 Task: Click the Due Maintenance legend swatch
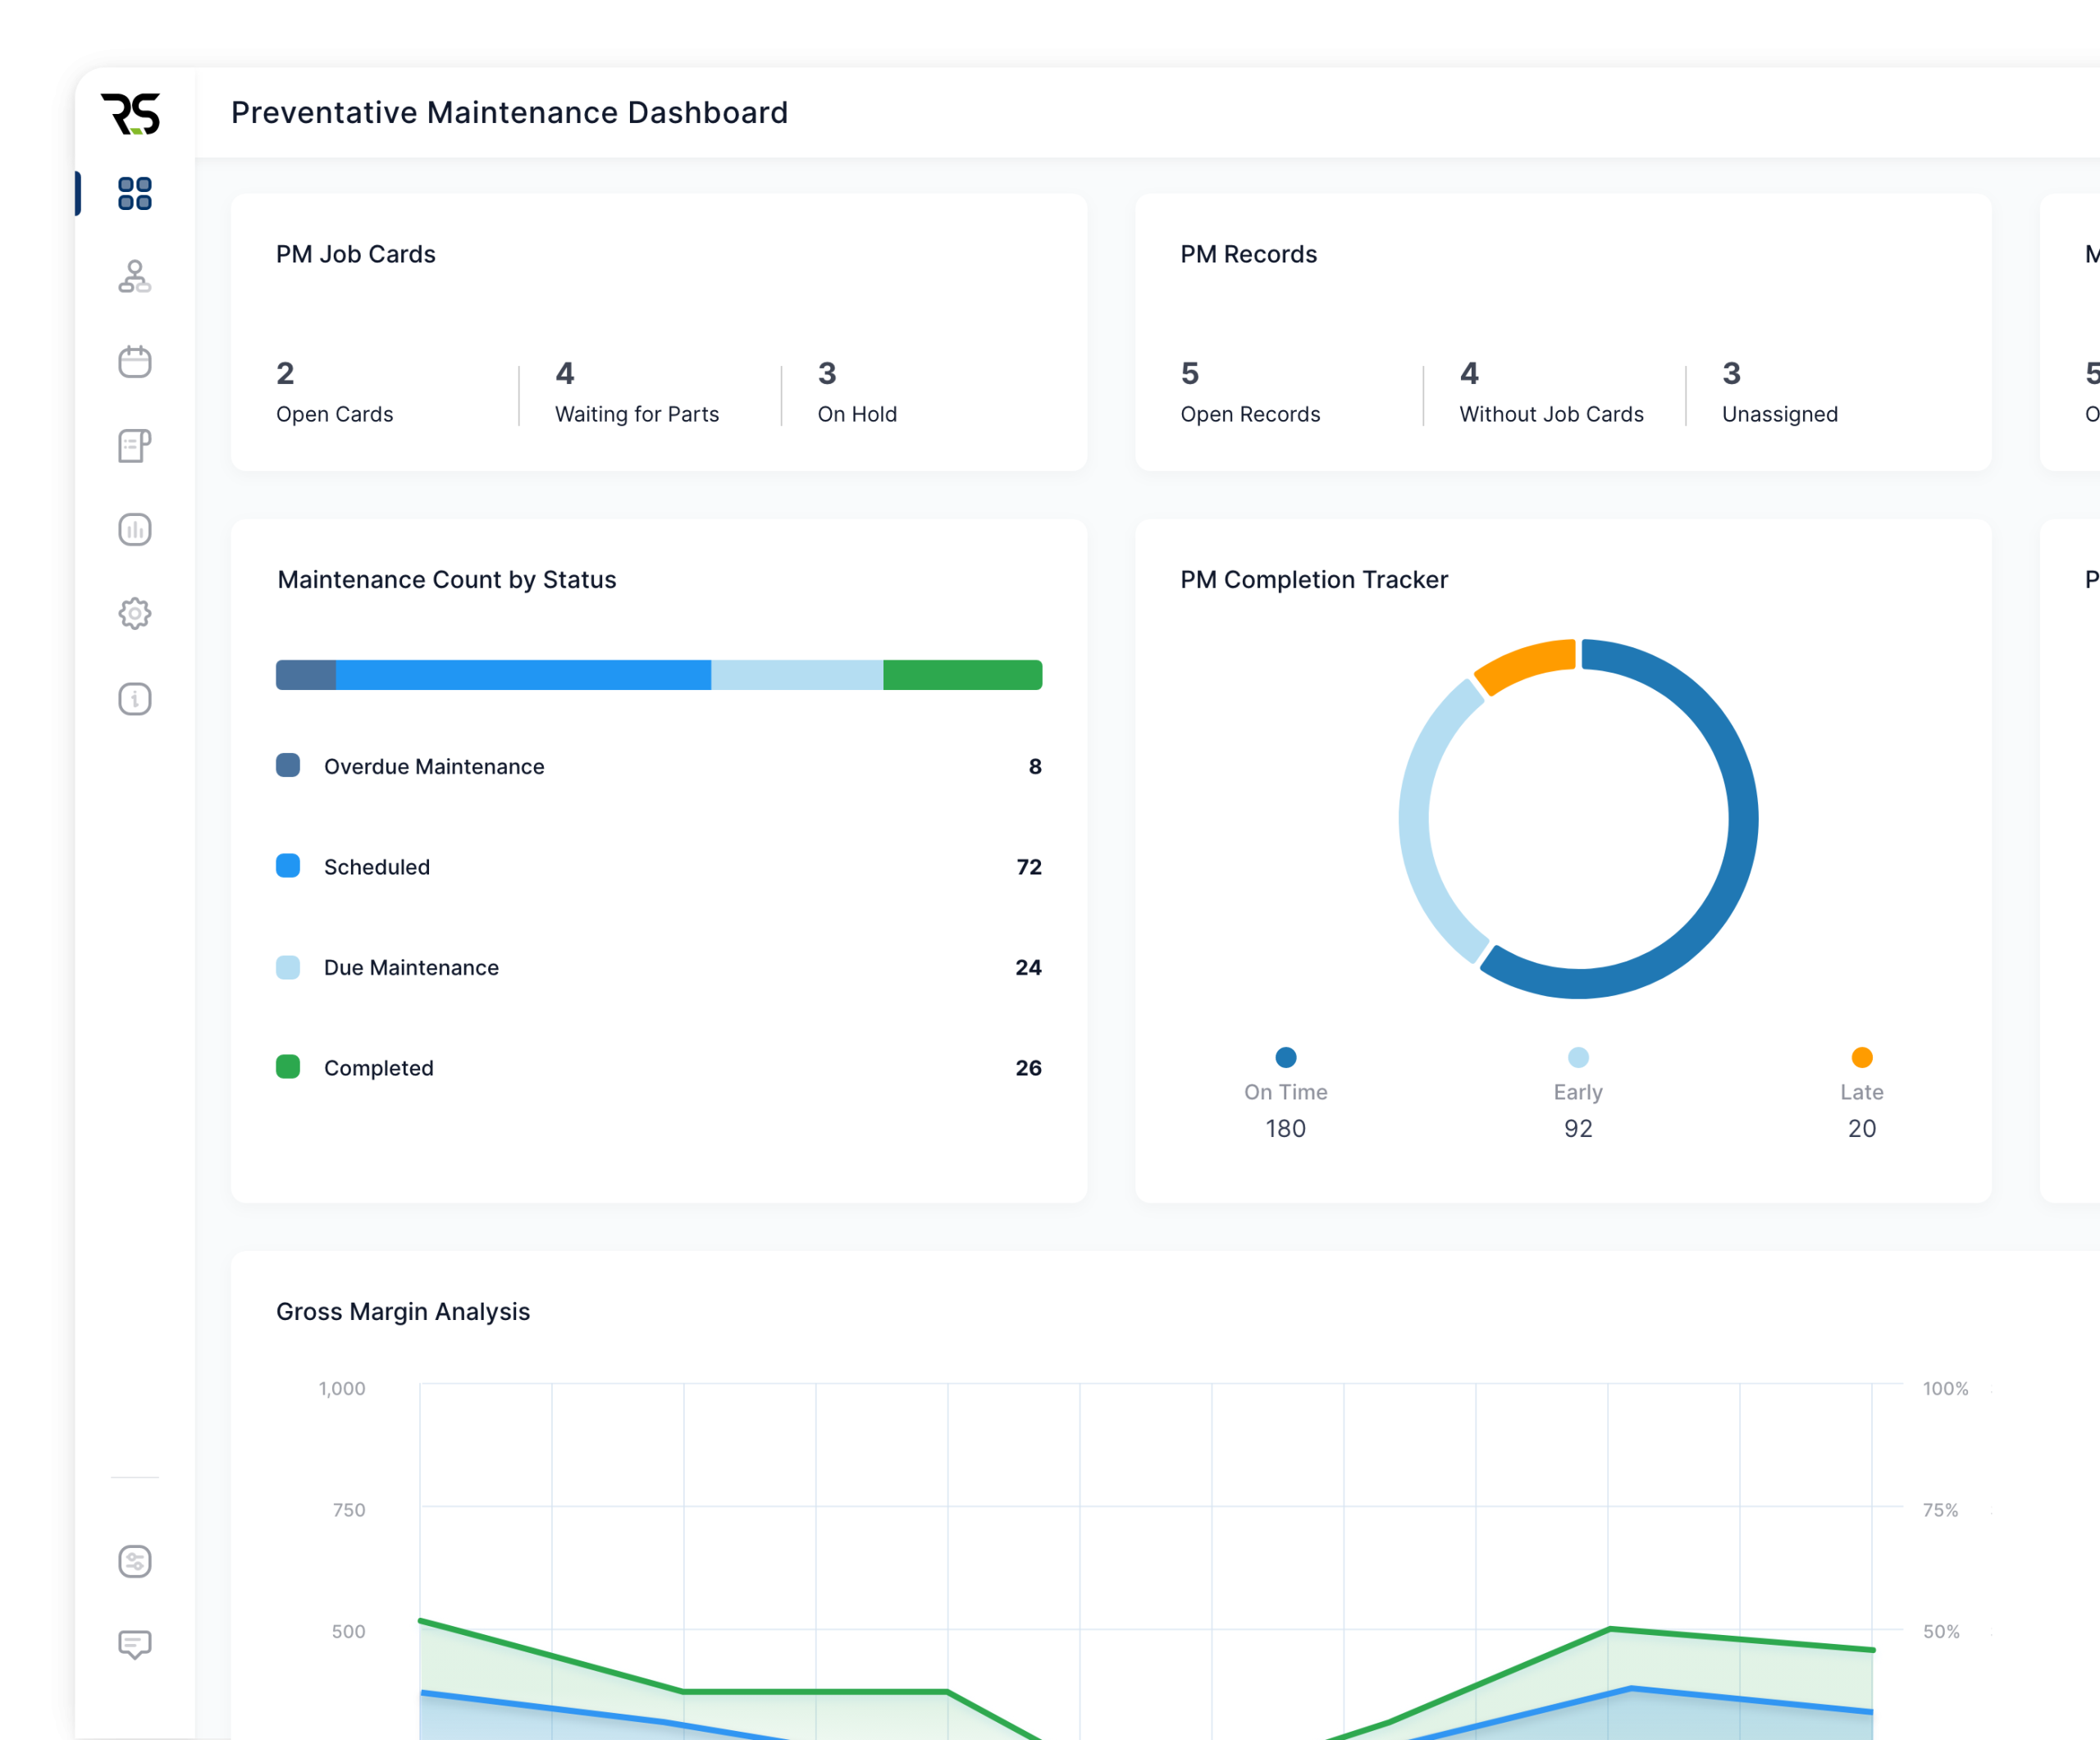288,967
